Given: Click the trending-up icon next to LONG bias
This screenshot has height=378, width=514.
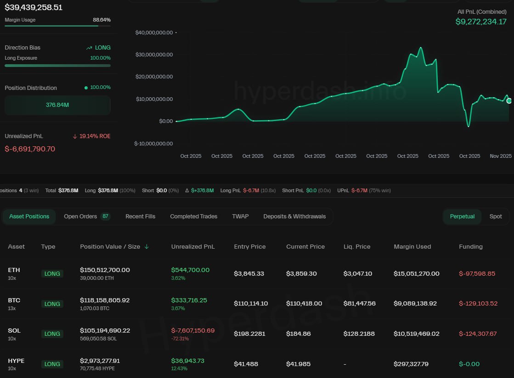Looking at the screenshot, I should pyautogui.click(x=89, y=48).
